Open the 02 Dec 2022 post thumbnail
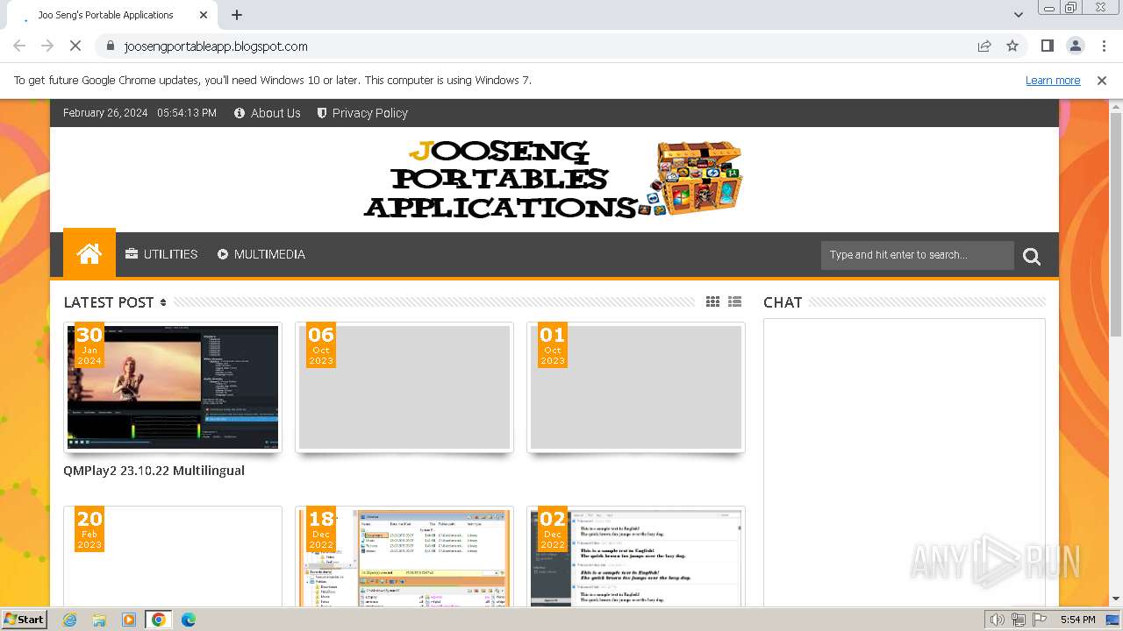Image resolution: width=1123 pixels, height=631 pixels. tap(636, 557)
